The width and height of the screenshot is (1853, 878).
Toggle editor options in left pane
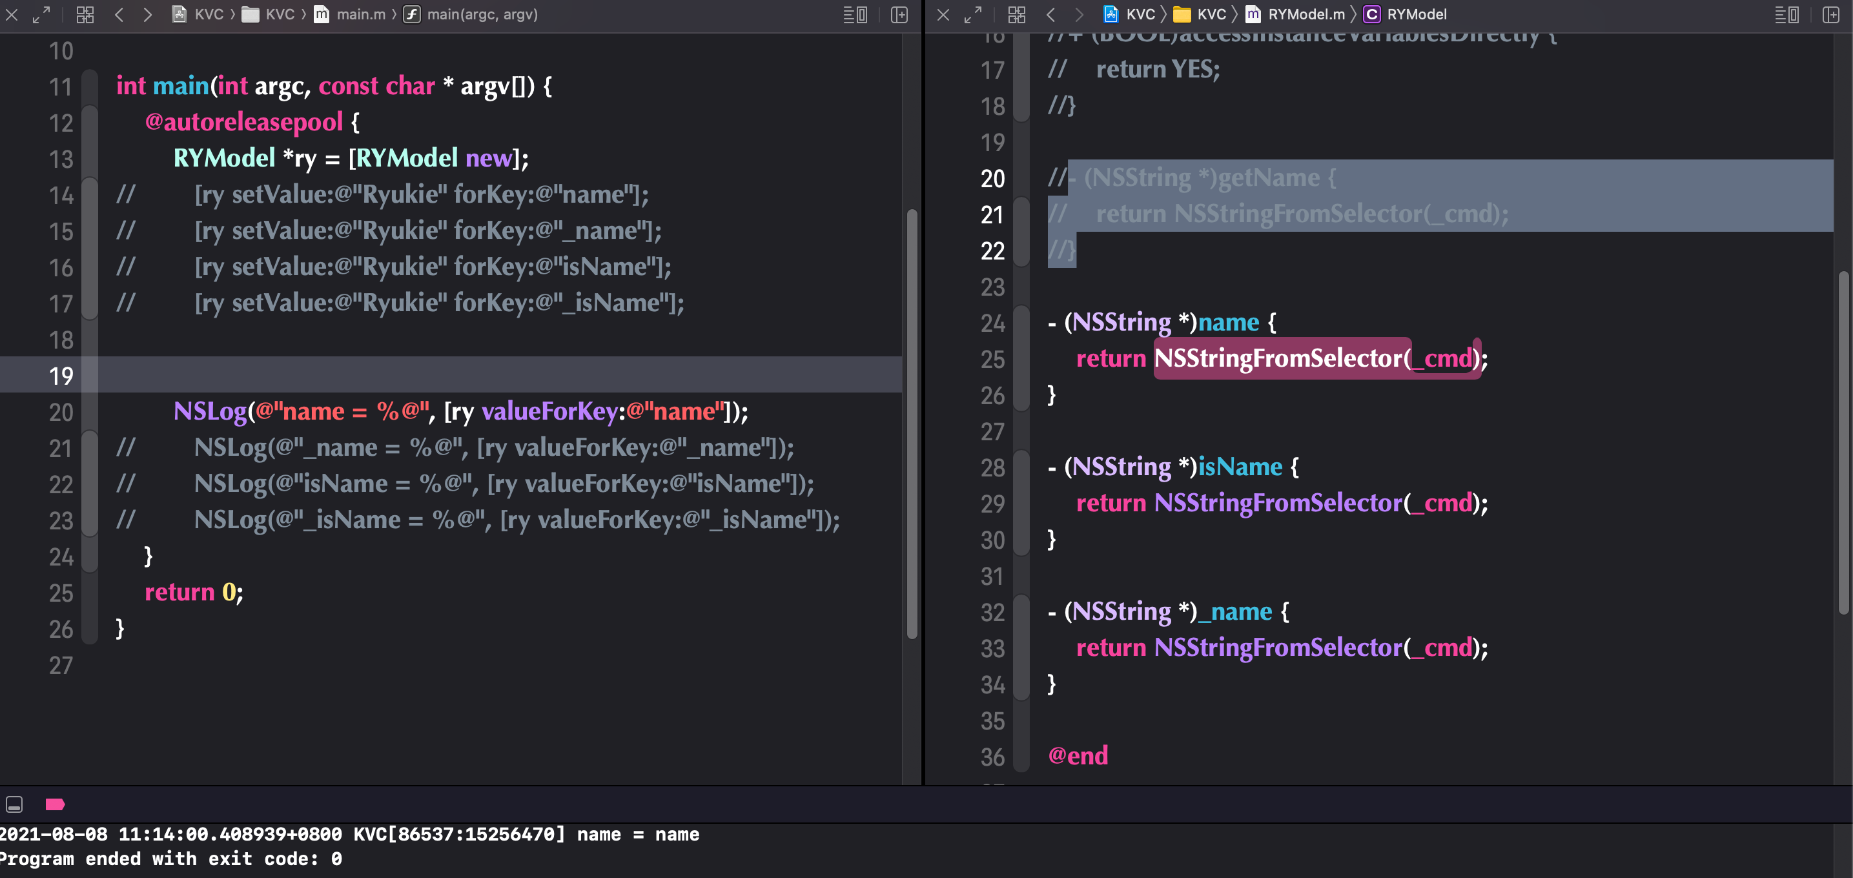(x=855, y=14)
